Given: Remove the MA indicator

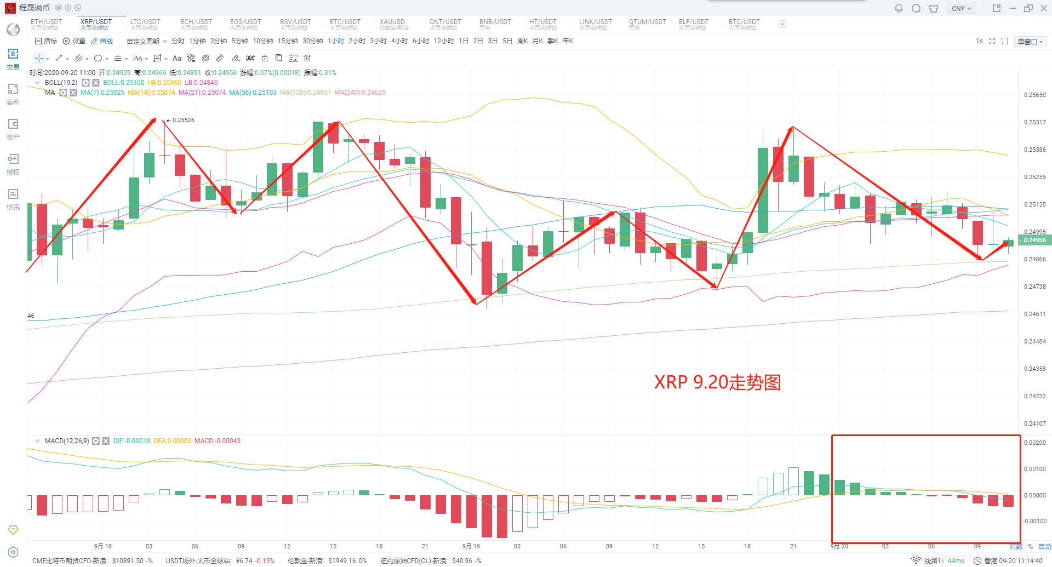Looking at the screenshot, I should 73,93.
